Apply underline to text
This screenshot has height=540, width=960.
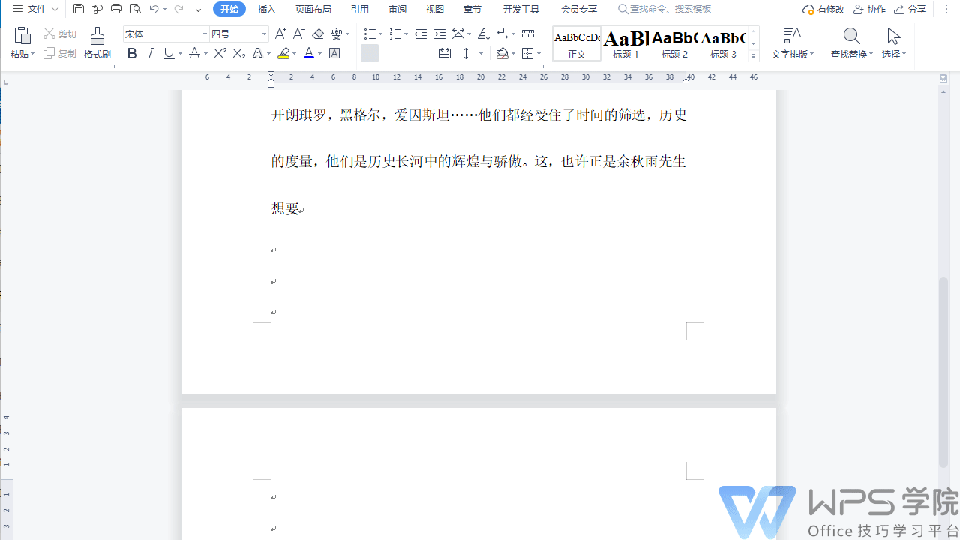tap(166, 53)
